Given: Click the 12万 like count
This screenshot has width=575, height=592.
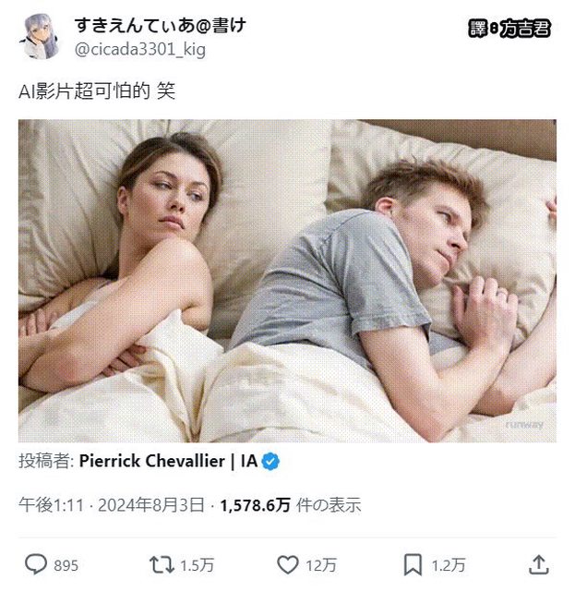Looking at the screenshot, I should coord(320,565).
